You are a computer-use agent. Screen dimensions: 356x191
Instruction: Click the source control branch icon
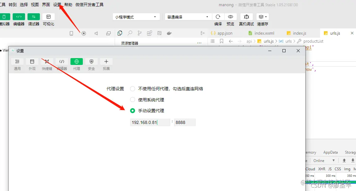(140, 33)
